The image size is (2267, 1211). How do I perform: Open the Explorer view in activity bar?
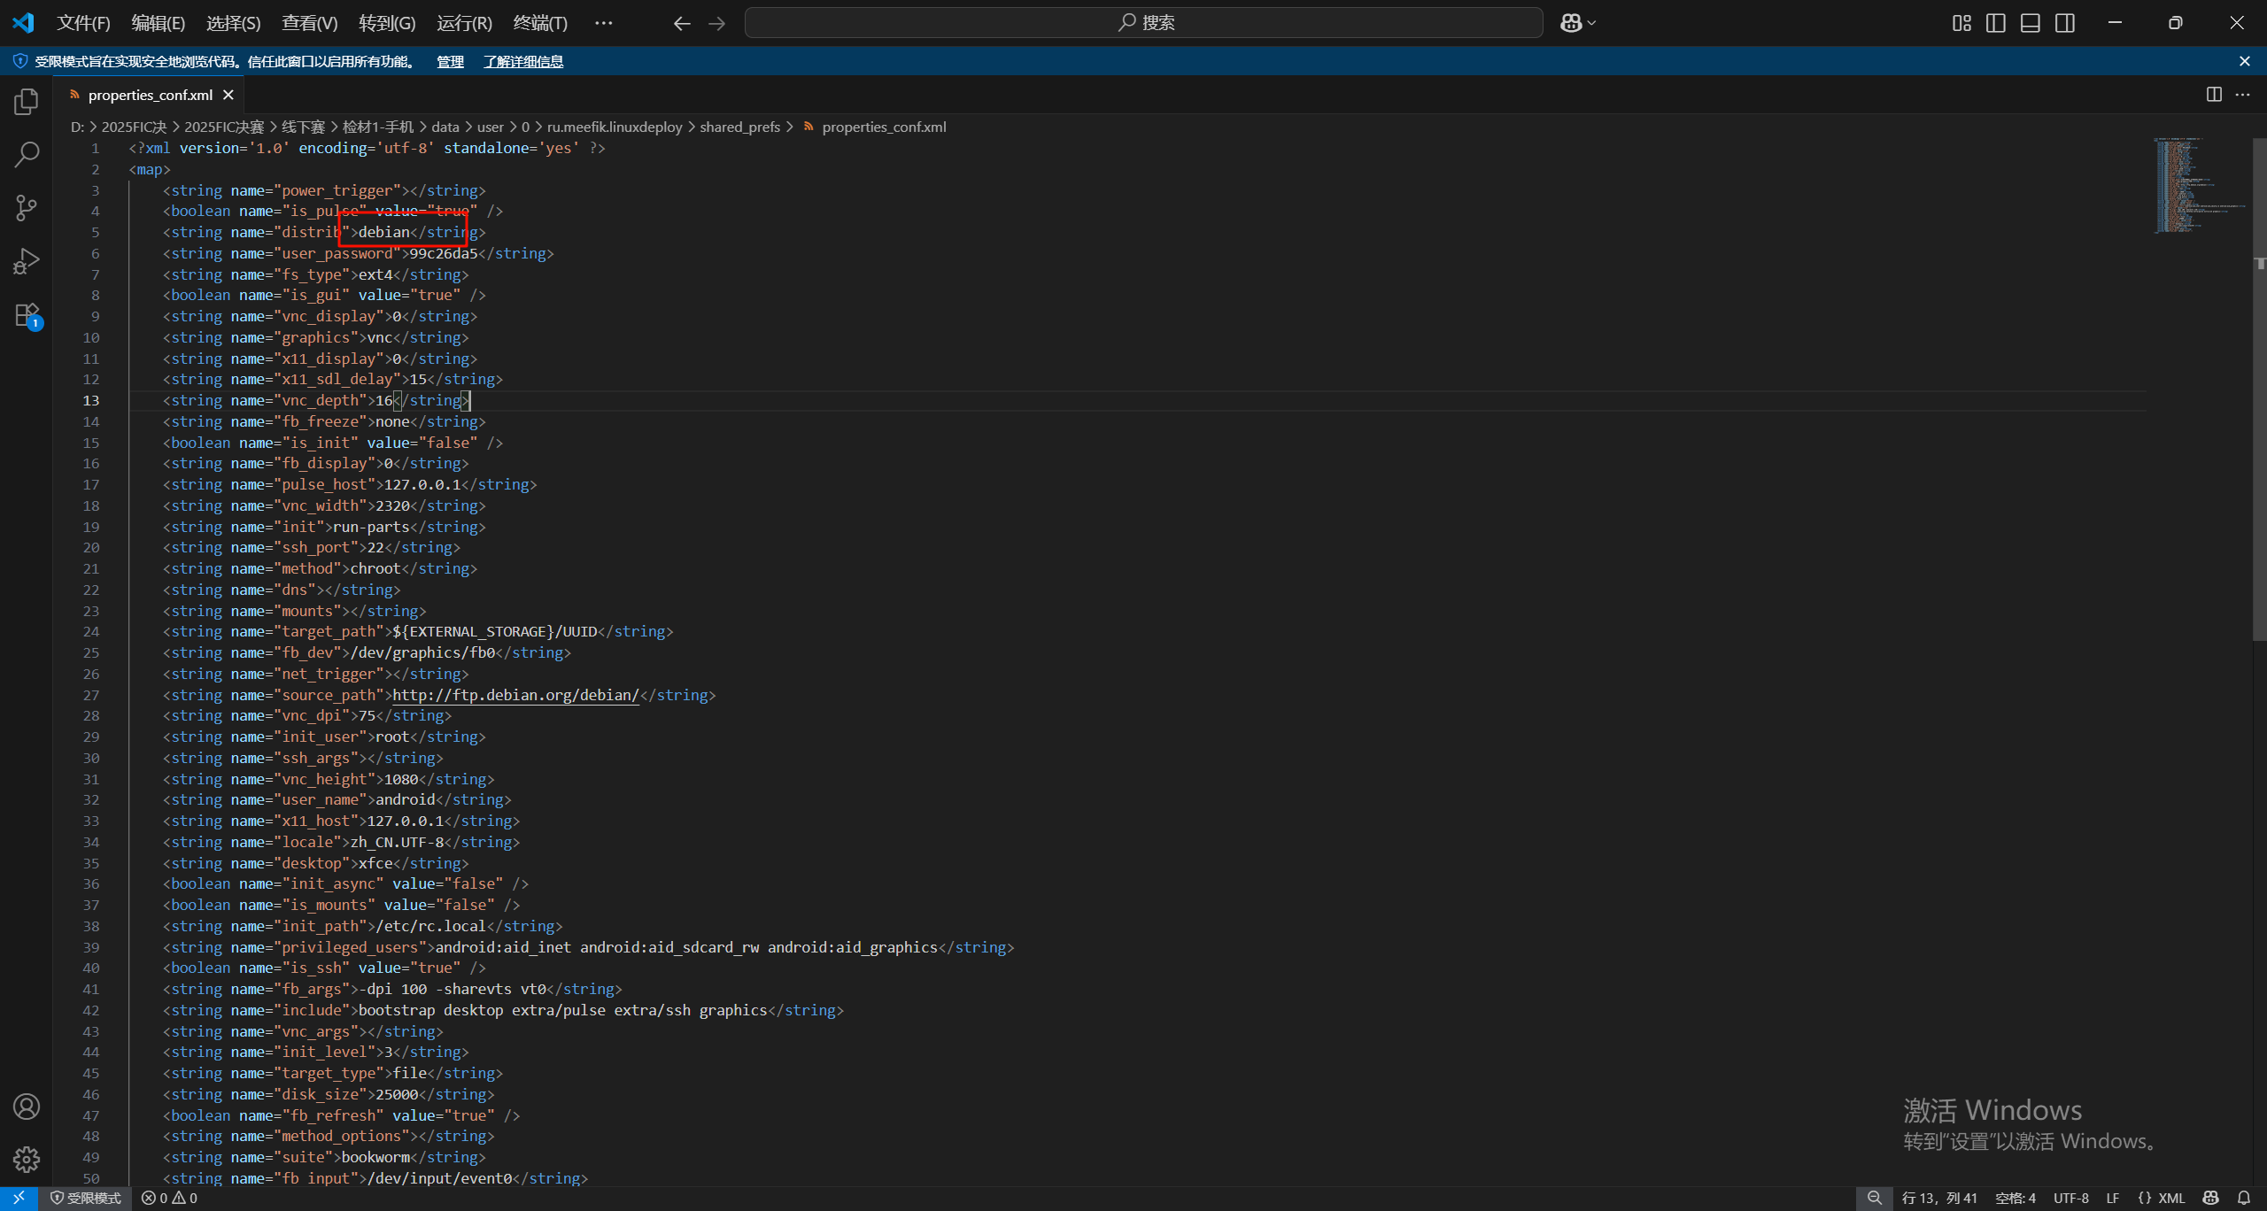tap(27, 102)
